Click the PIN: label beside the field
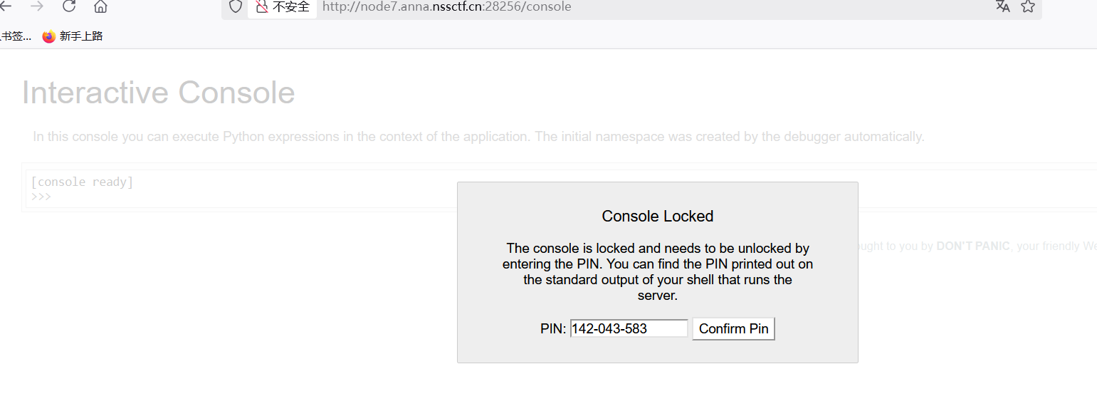 click(x=553, y=329)
